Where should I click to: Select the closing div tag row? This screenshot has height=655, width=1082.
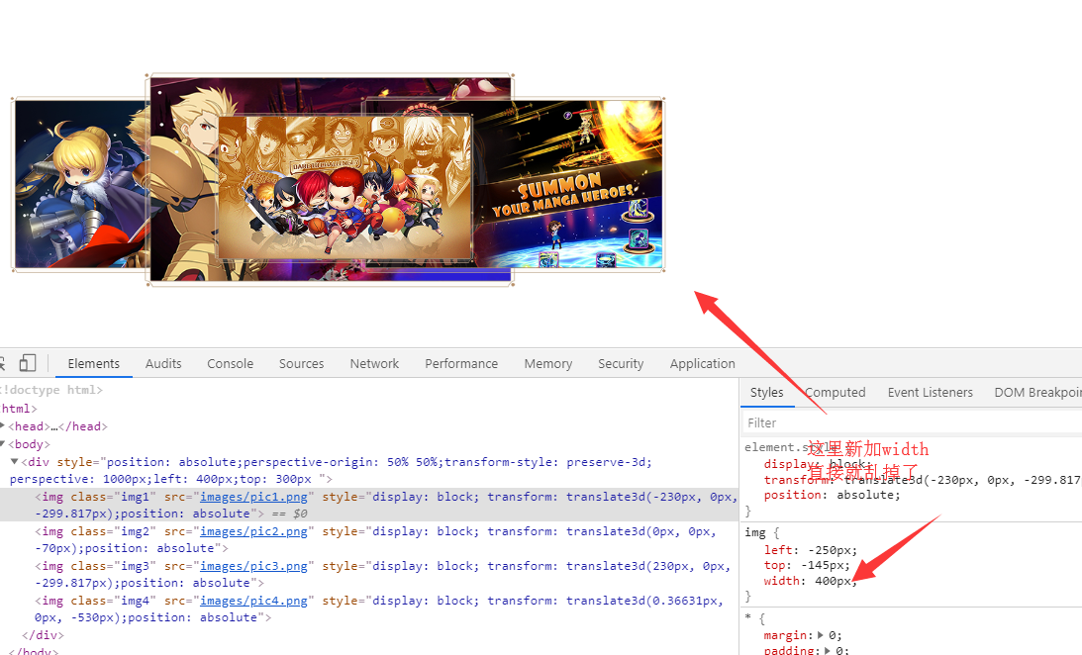[x=43, y=635]
